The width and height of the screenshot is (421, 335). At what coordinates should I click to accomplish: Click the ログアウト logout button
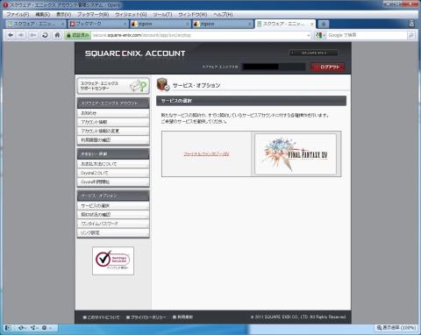(x=327, y=67)
